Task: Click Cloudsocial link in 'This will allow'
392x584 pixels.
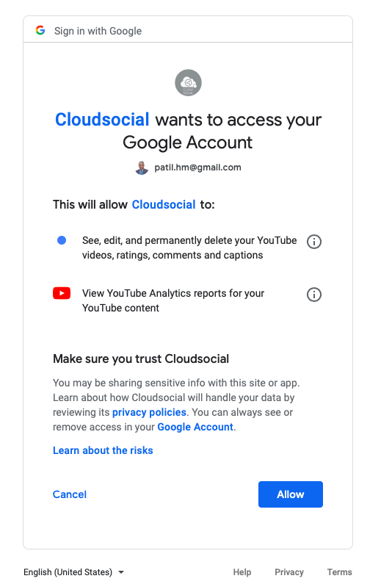Action: [x=164, y=204]
